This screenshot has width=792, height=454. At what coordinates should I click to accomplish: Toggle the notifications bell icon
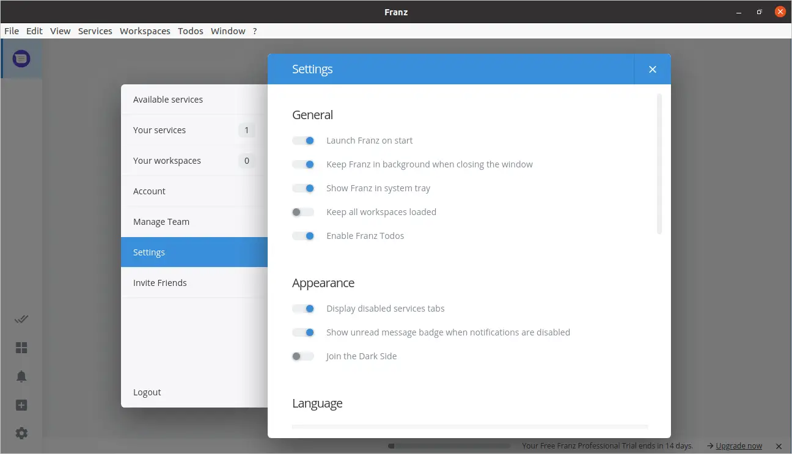(21, 376)
